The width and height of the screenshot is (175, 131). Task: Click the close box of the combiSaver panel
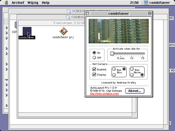(87, 13)
